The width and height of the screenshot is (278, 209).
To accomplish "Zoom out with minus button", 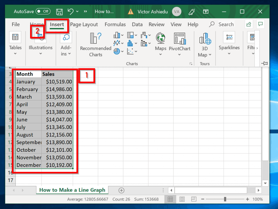I will (x=203, y=199).
